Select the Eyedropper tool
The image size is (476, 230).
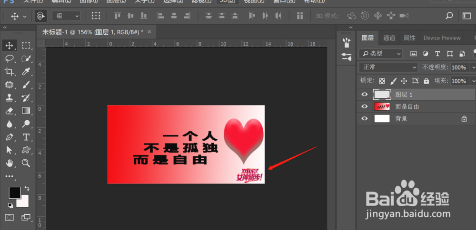(x=26, y=71)
